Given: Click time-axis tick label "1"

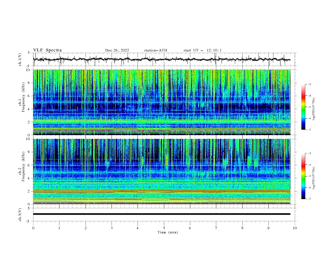Looking at the screenshot, I should tap(59, 228).
